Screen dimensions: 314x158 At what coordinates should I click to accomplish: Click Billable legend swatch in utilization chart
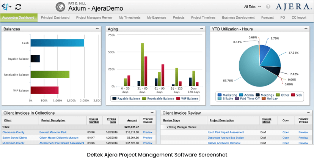tap(220, 98)
